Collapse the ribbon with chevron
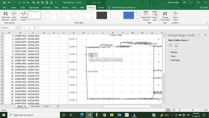Screen dimensions: 209x118 207,23
